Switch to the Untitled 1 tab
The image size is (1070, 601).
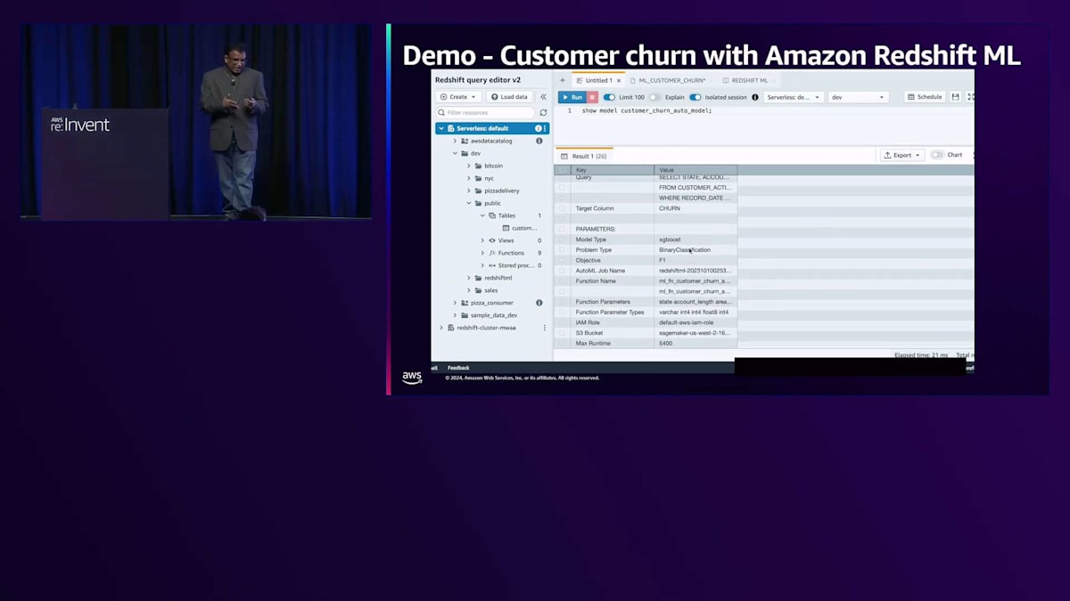click(x=598, y=80)
